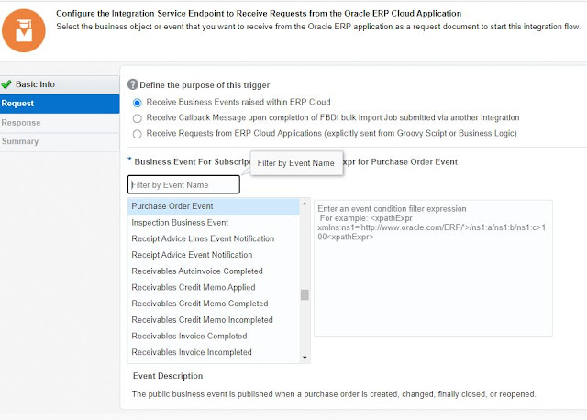Viewport: 587px width, 420px height.
Task: Click the Define the purpose of this trigger label
Action: (205, 85)
